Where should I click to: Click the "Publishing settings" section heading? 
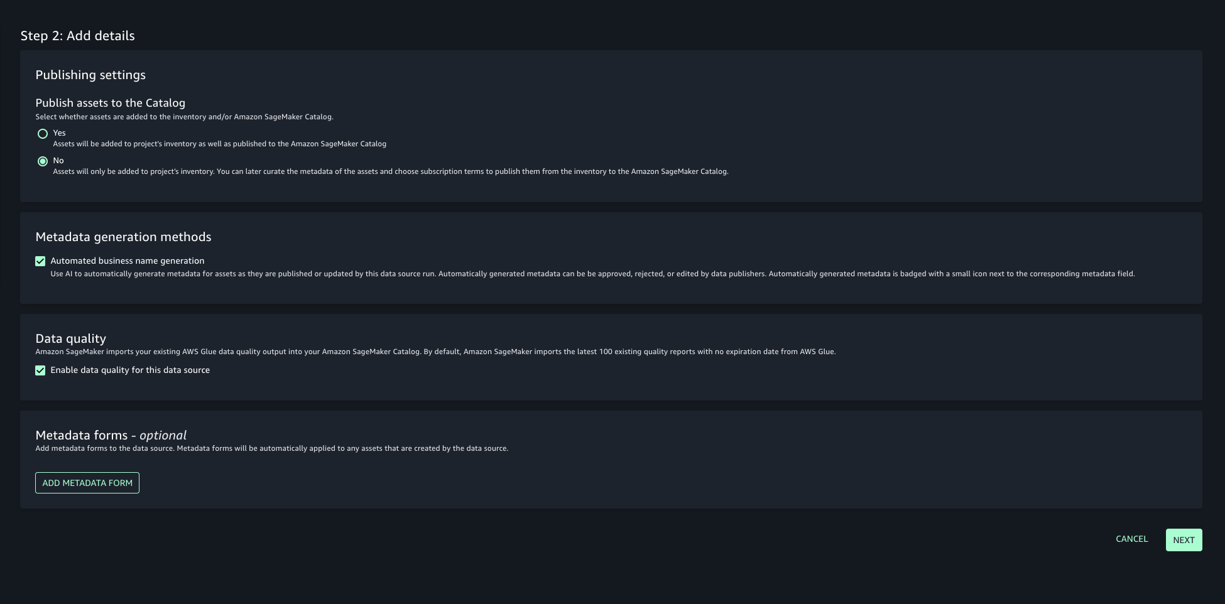coord(90,75)
